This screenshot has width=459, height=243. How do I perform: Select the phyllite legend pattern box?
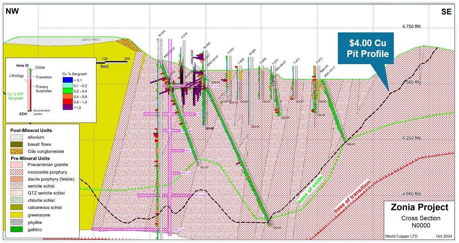pos(16,222)
